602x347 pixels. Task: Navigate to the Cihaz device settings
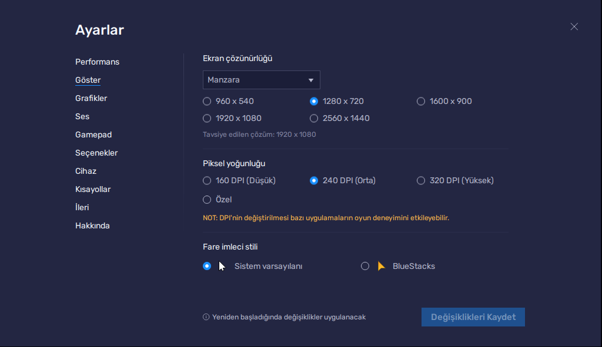86,171
